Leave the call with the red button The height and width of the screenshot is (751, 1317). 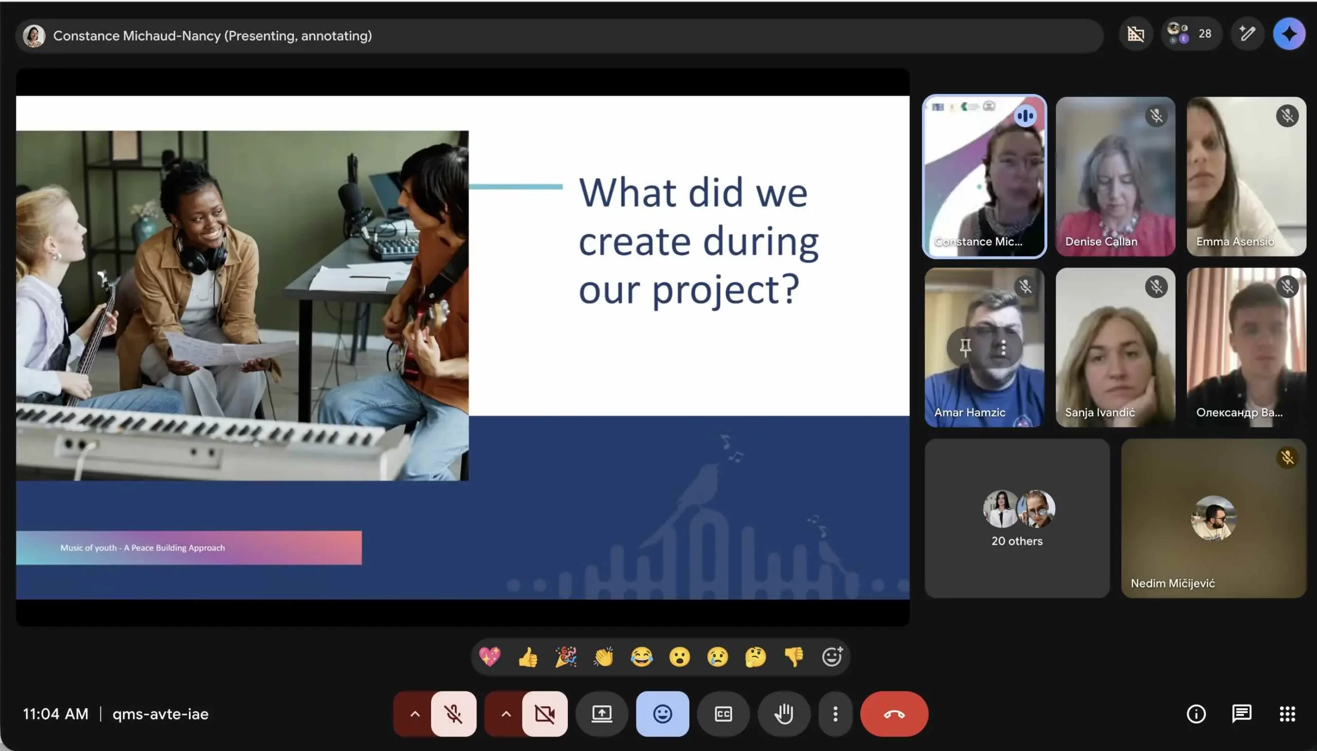coord(894,714)
